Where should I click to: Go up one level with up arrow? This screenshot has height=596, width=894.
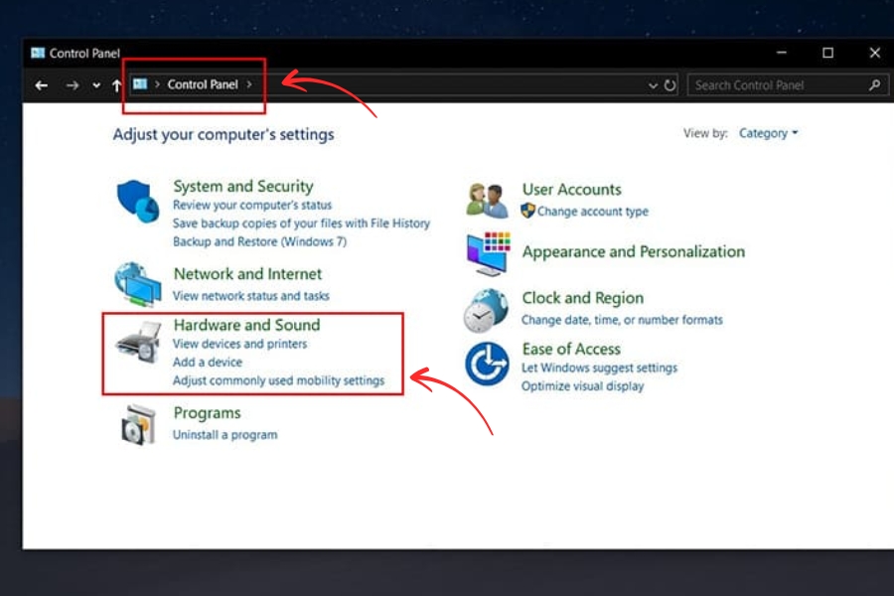[x=116, y=85]
